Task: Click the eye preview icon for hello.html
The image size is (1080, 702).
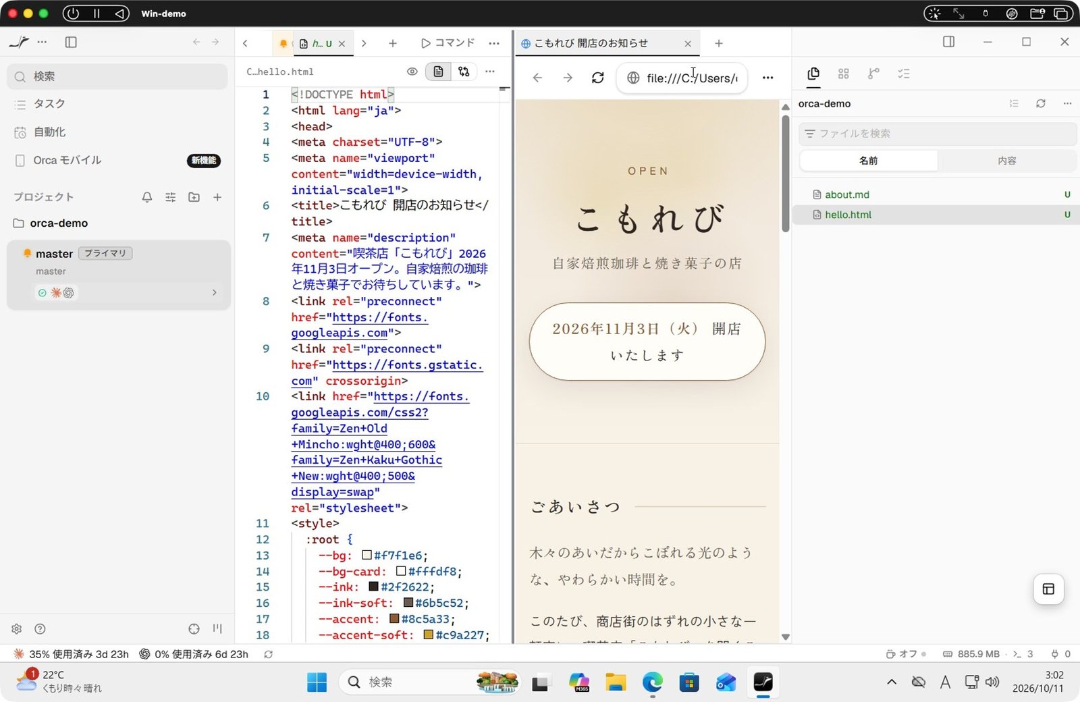Action: (412, 72)
